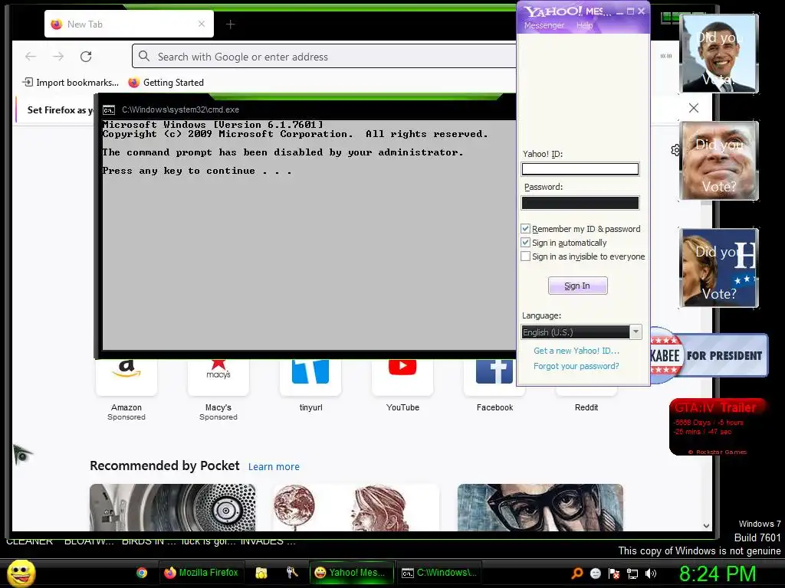
Task: Click Get a new Yahoo! ID link
Action: point(576,351)
